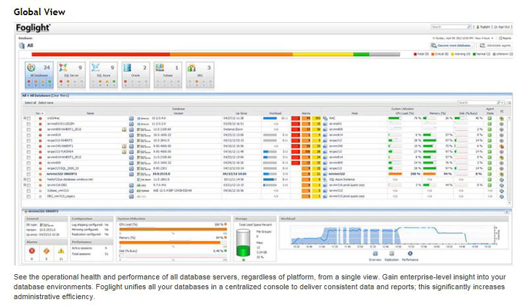Screen dimensions: 527x307
Task: Select the DB2 tile
Action: point(200,75)
